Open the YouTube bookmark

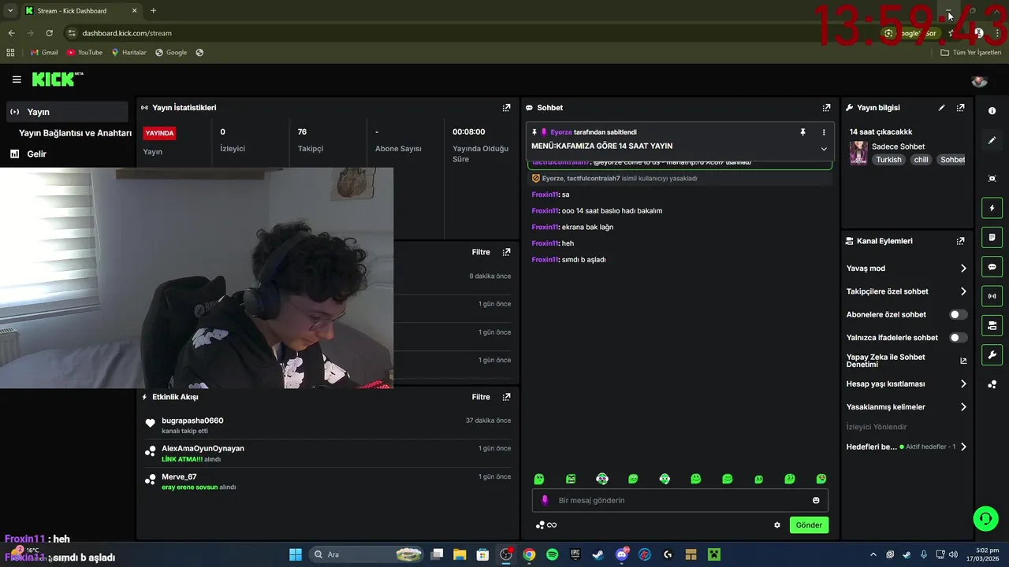85,53
